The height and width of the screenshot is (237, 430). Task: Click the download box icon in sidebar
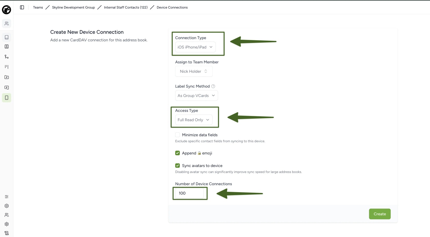click(7, 87)
